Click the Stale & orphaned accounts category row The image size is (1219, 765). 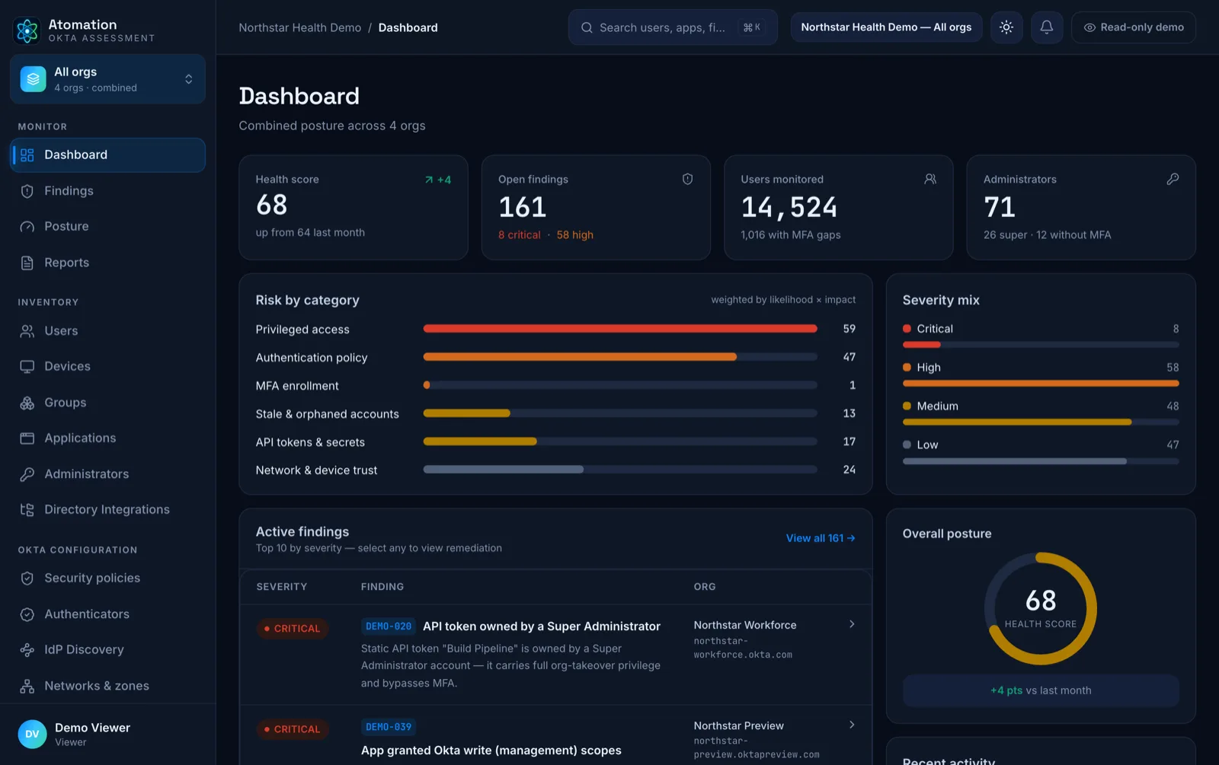[x=555, y=413]
